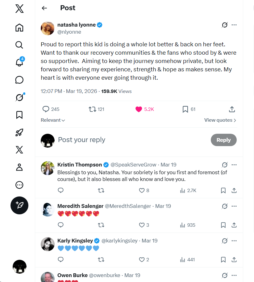Bookmark natasha lyonne's main post
The width and height of the screenshot is (254, 282).
coord(185,109)
